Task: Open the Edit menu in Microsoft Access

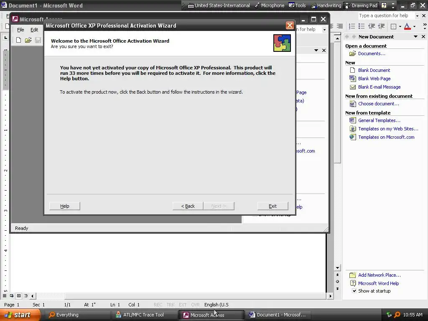Action: (x=34, y=30)
